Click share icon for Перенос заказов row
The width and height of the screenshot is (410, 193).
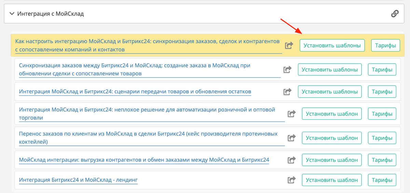tap(291, 138)
